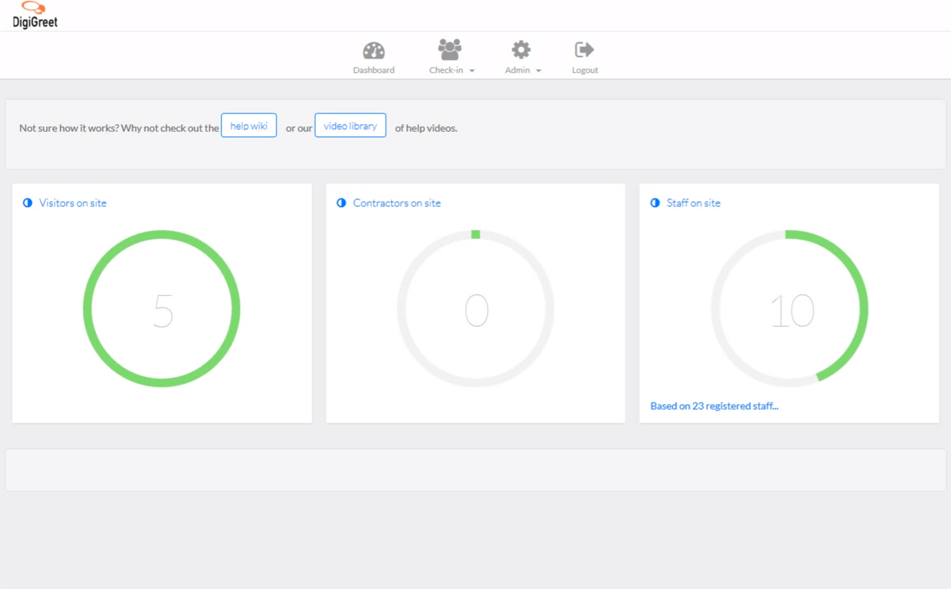
Task: Open the Check-in dropdown chevron
Action: 473,71
